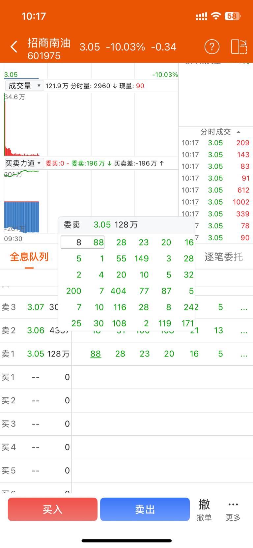
Task: Select the 买2 row label
Action: [x=9, y=401]
